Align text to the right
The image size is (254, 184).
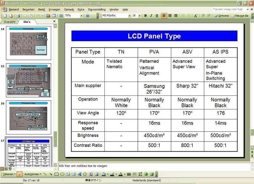(x=176, y=16)
